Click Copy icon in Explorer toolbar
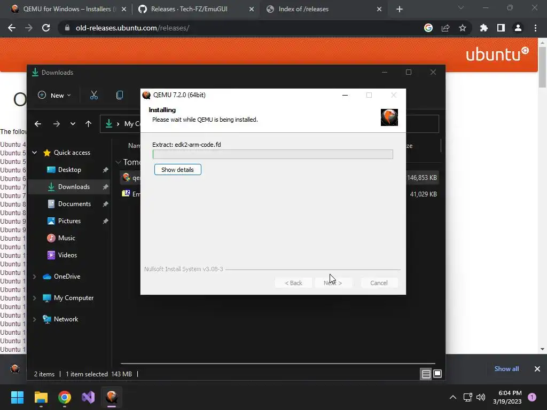 pos(120,95)
